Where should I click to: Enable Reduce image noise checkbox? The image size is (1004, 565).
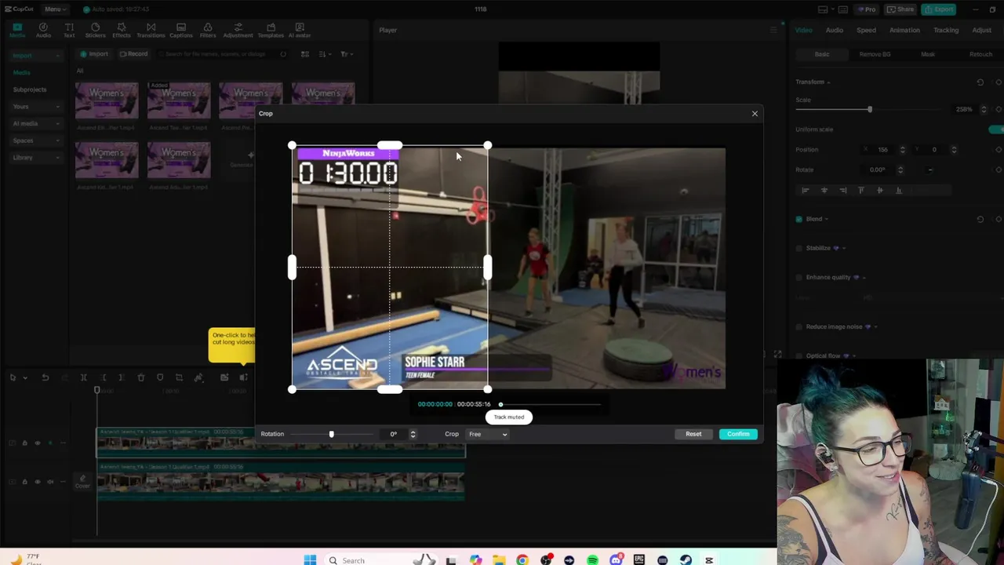tap(799, 326)
